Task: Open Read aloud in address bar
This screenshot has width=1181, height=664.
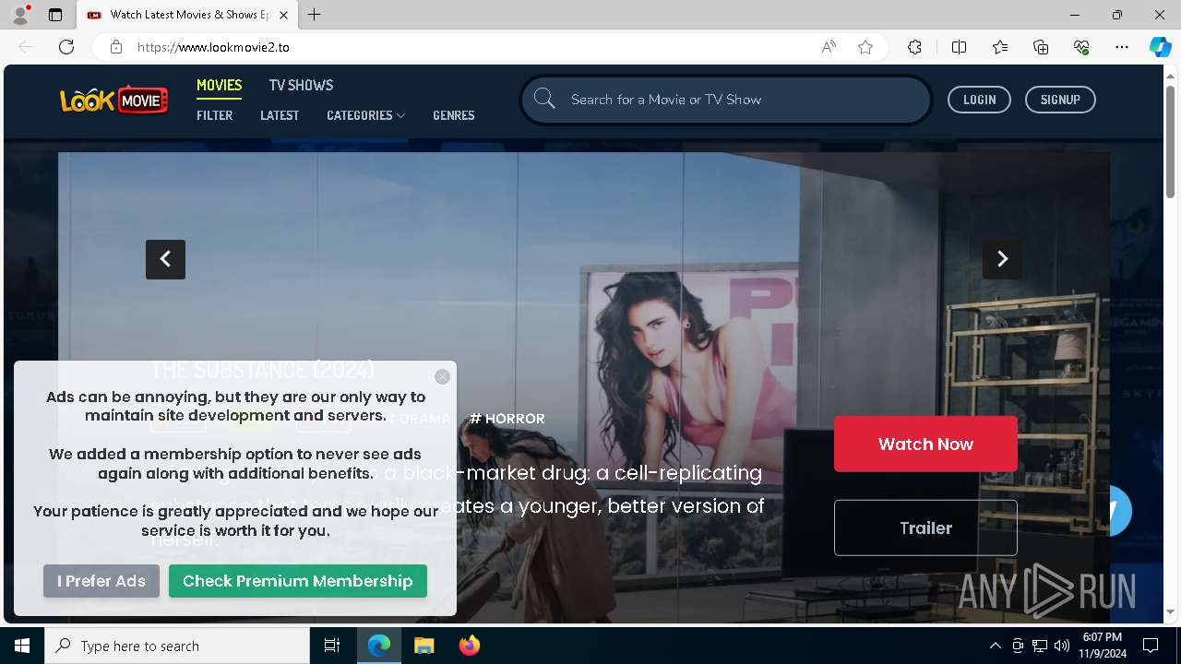Action: [829, 47]
